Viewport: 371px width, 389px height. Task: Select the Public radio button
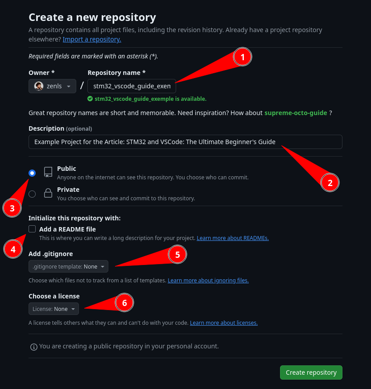pos(32,173)
